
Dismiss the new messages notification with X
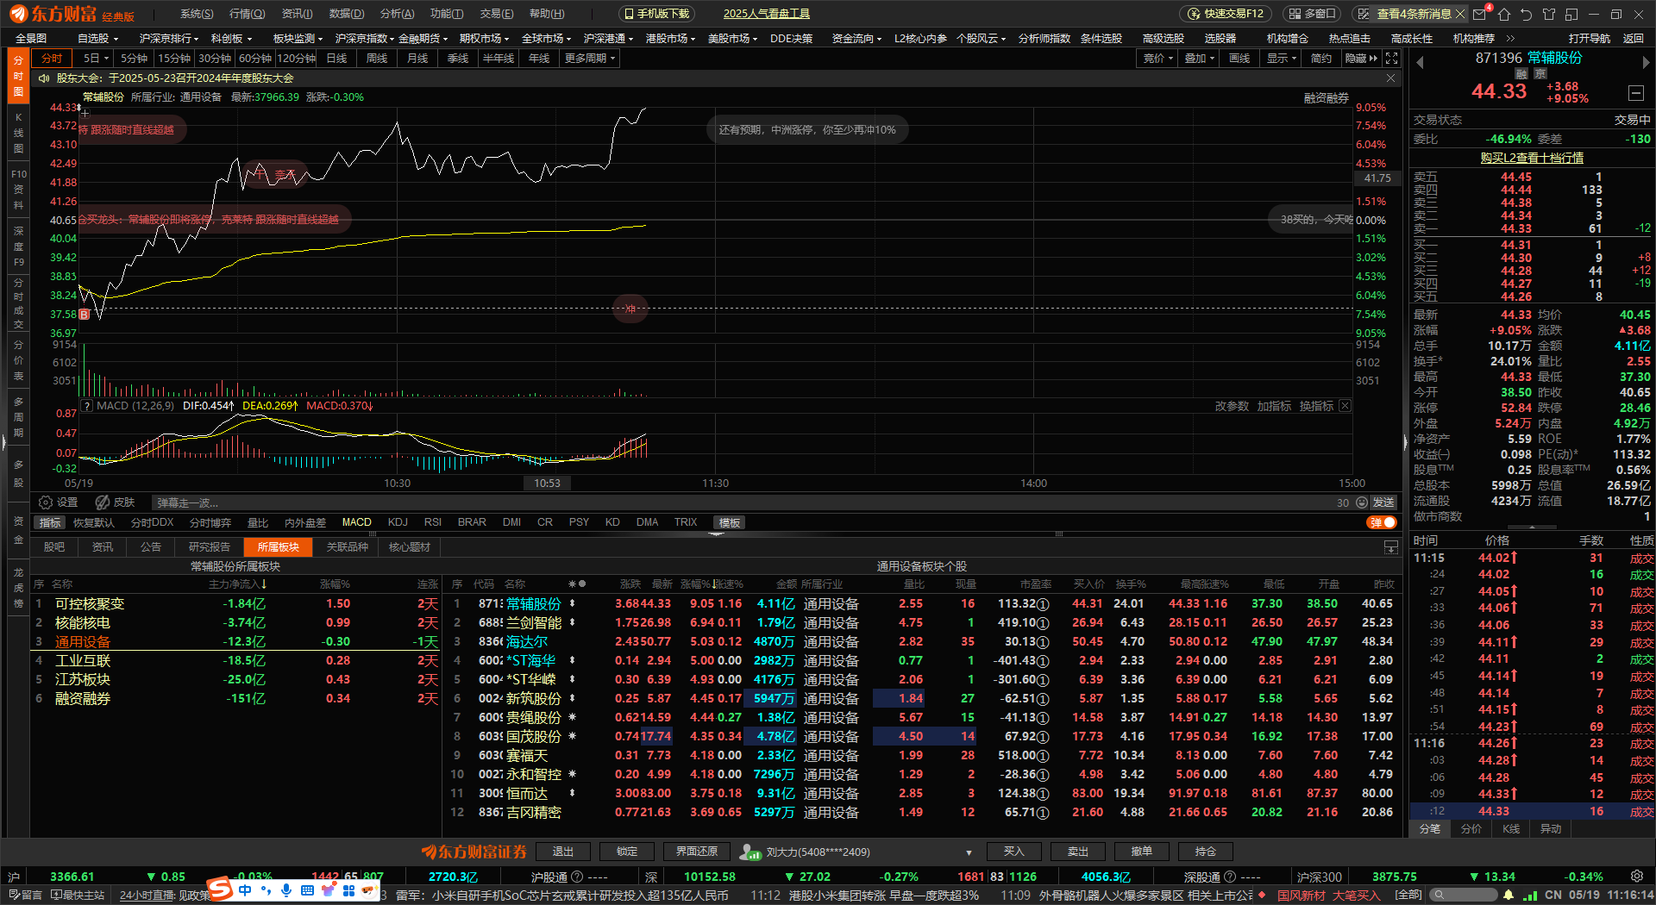tap(1459, 14)
